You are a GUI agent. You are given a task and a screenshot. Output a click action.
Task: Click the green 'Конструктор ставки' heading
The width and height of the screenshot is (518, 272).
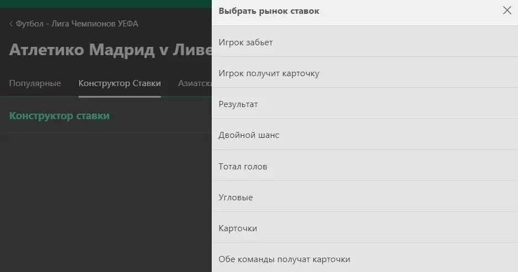60,116
